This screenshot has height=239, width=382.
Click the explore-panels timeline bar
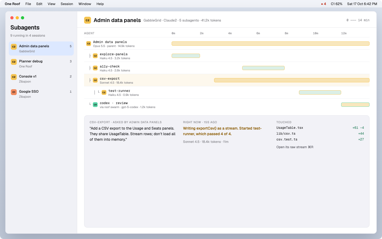pos(186,56)
